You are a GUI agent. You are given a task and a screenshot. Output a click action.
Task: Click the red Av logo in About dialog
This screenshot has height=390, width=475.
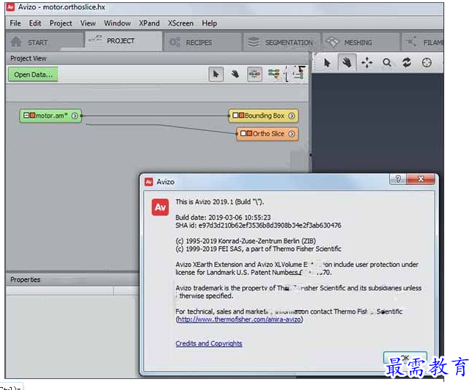tap(161, 207)
